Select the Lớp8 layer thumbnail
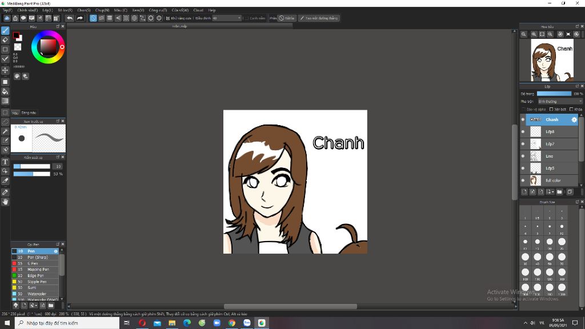The height and width of the screenshot is (329, 585). pos(535,132)
